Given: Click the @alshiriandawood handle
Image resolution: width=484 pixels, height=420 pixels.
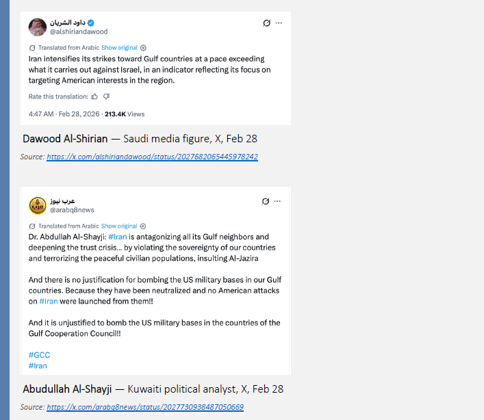Looking at the screenshot, I should point(79,31).
